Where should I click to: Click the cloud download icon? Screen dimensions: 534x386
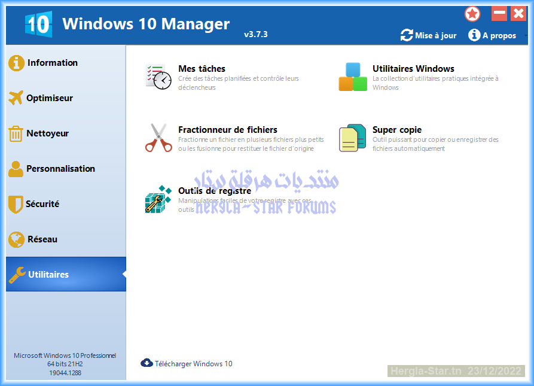click(x=147, y=363)
